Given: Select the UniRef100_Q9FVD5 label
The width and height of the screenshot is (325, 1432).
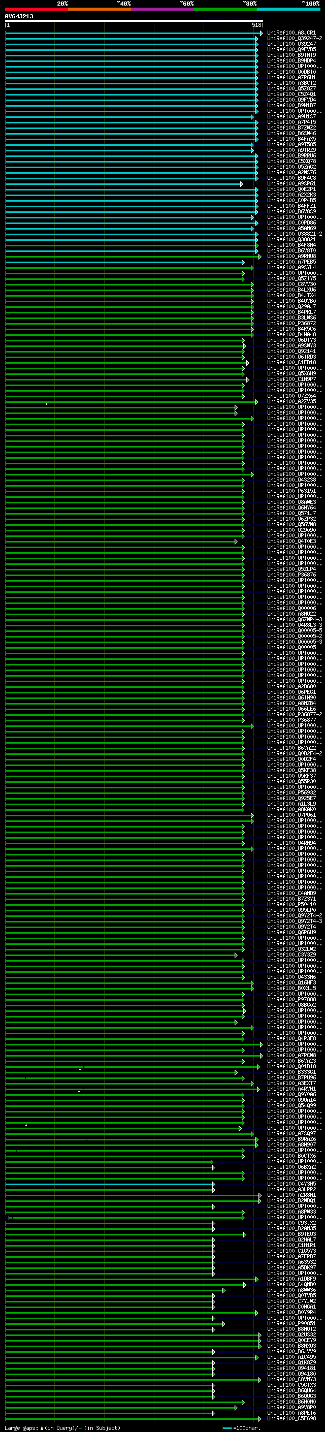Looking at the screenshot, I should click(x=291, y=49).
